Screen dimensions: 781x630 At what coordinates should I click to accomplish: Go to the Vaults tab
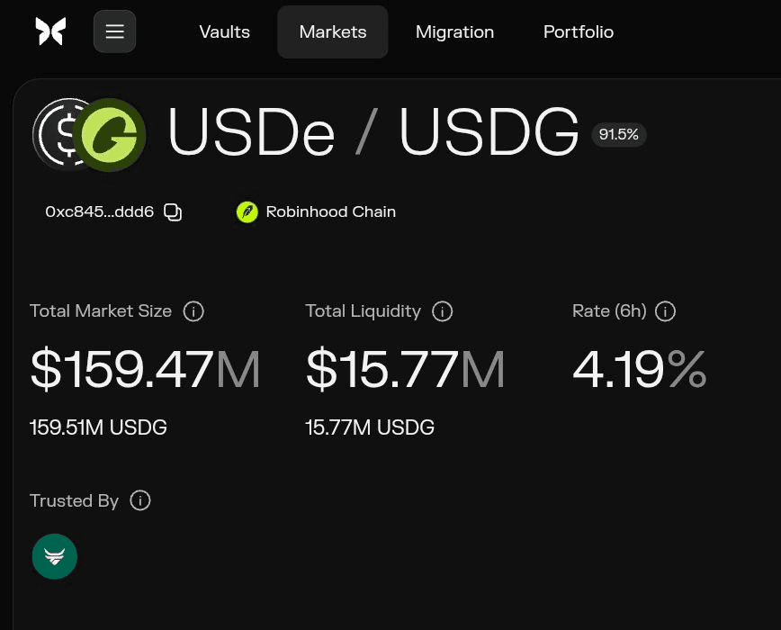point(225,31)
